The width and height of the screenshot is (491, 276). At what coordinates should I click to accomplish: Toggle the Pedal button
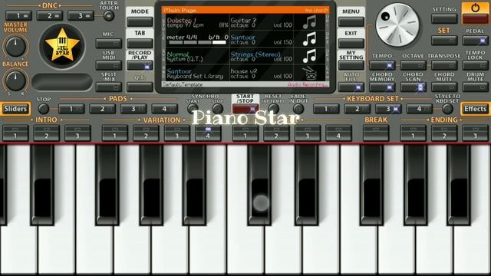pos(475,41)
